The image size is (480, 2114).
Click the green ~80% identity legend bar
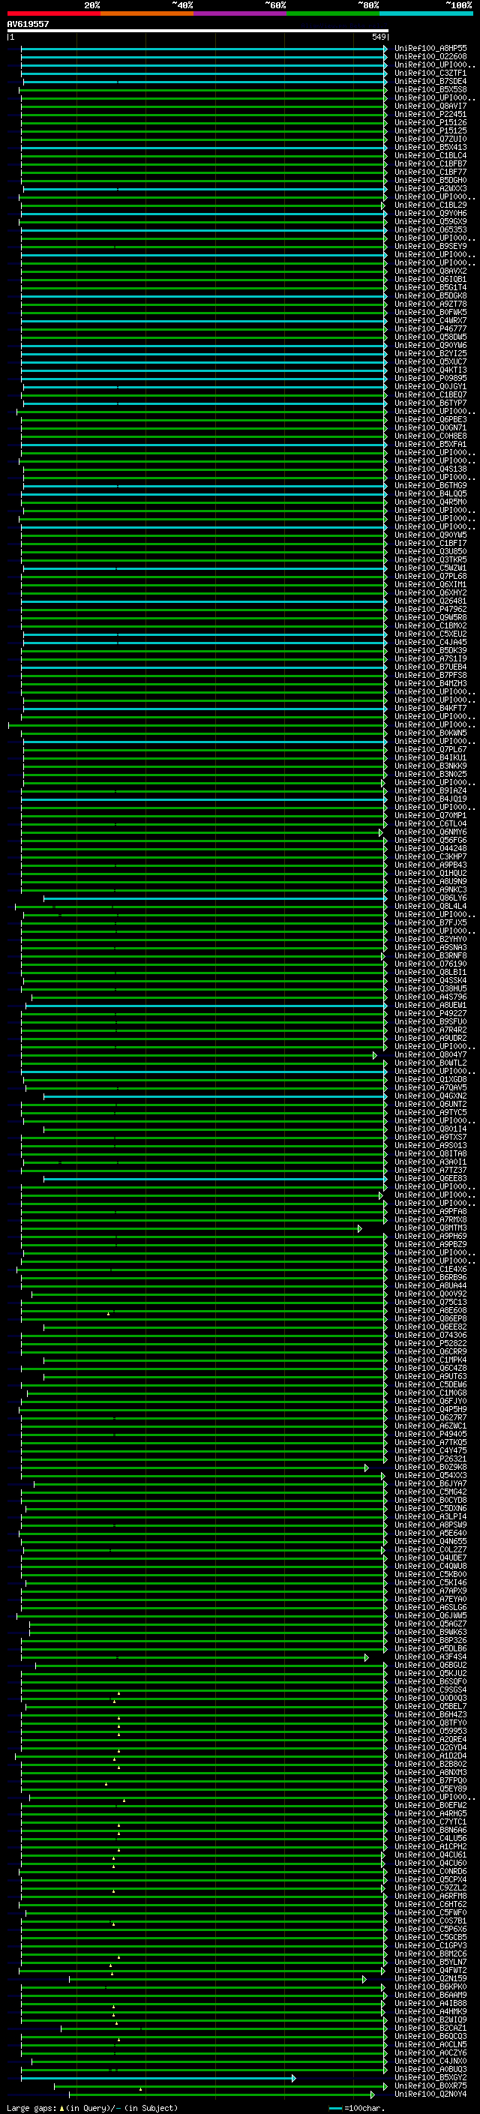click(x=333, y=13)
